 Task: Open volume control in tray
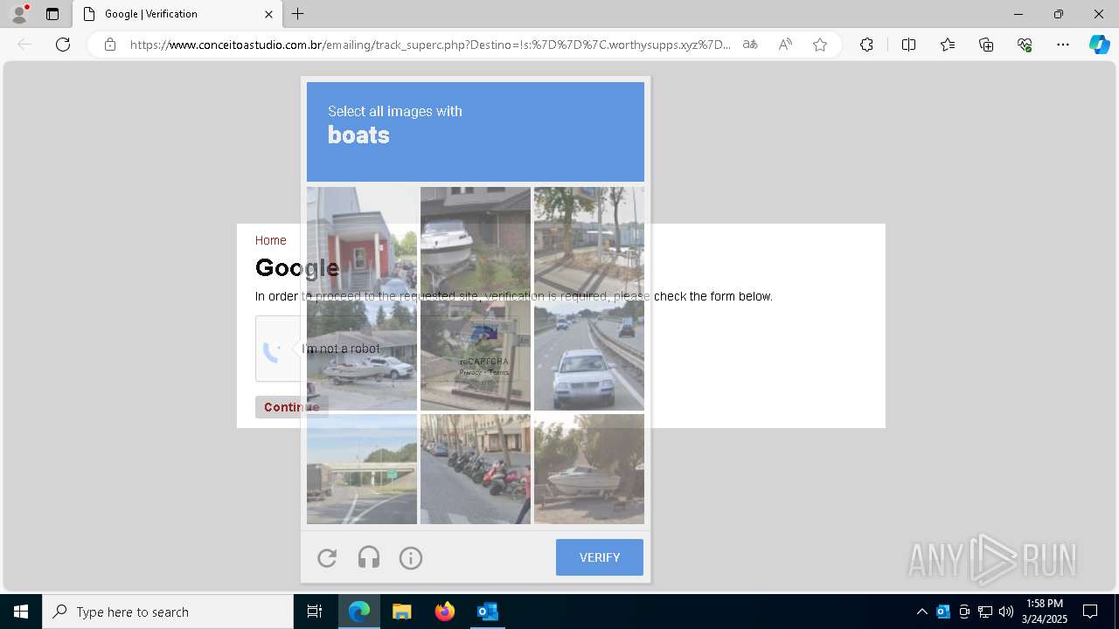(x=1006, y=612)
